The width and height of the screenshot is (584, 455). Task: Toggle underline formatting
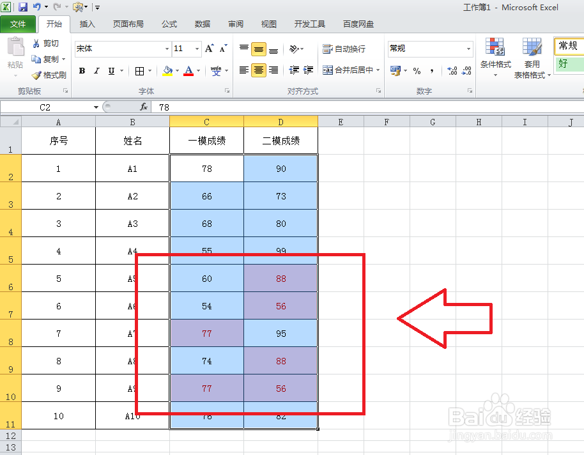(111, 70)
